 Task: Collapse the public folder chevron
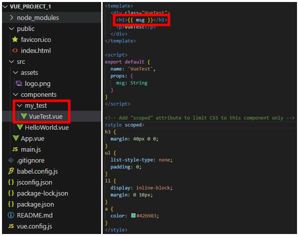click(x=11, y=28)
